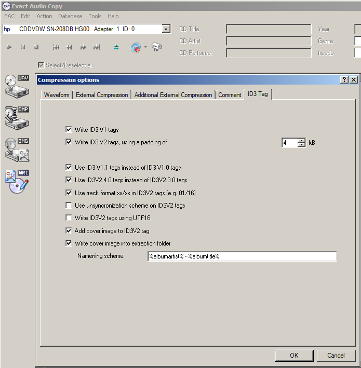The image size is (361, 368).
Task: Open Additional External Compression tab
Action: click(x=173, y=95)
